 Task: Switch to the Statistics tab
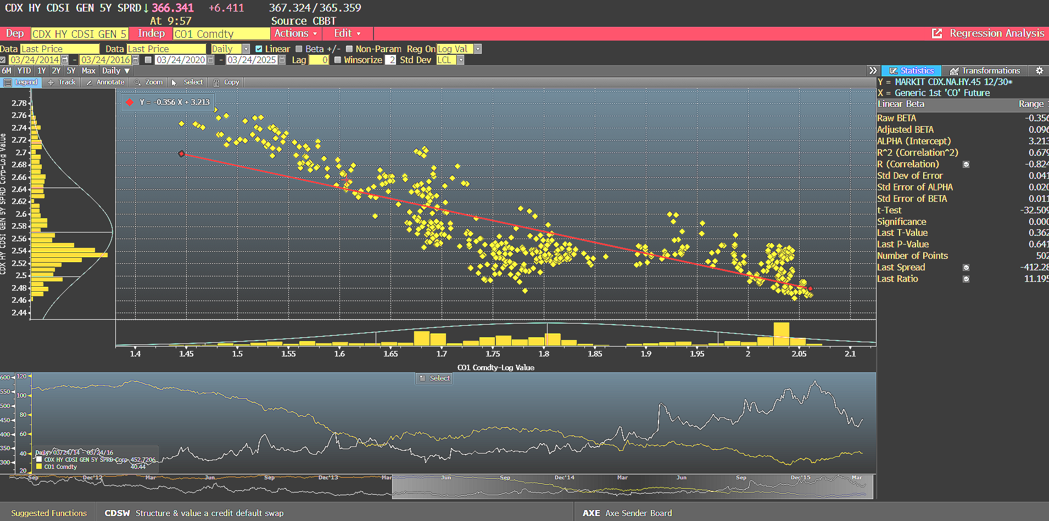click(912, 71)
